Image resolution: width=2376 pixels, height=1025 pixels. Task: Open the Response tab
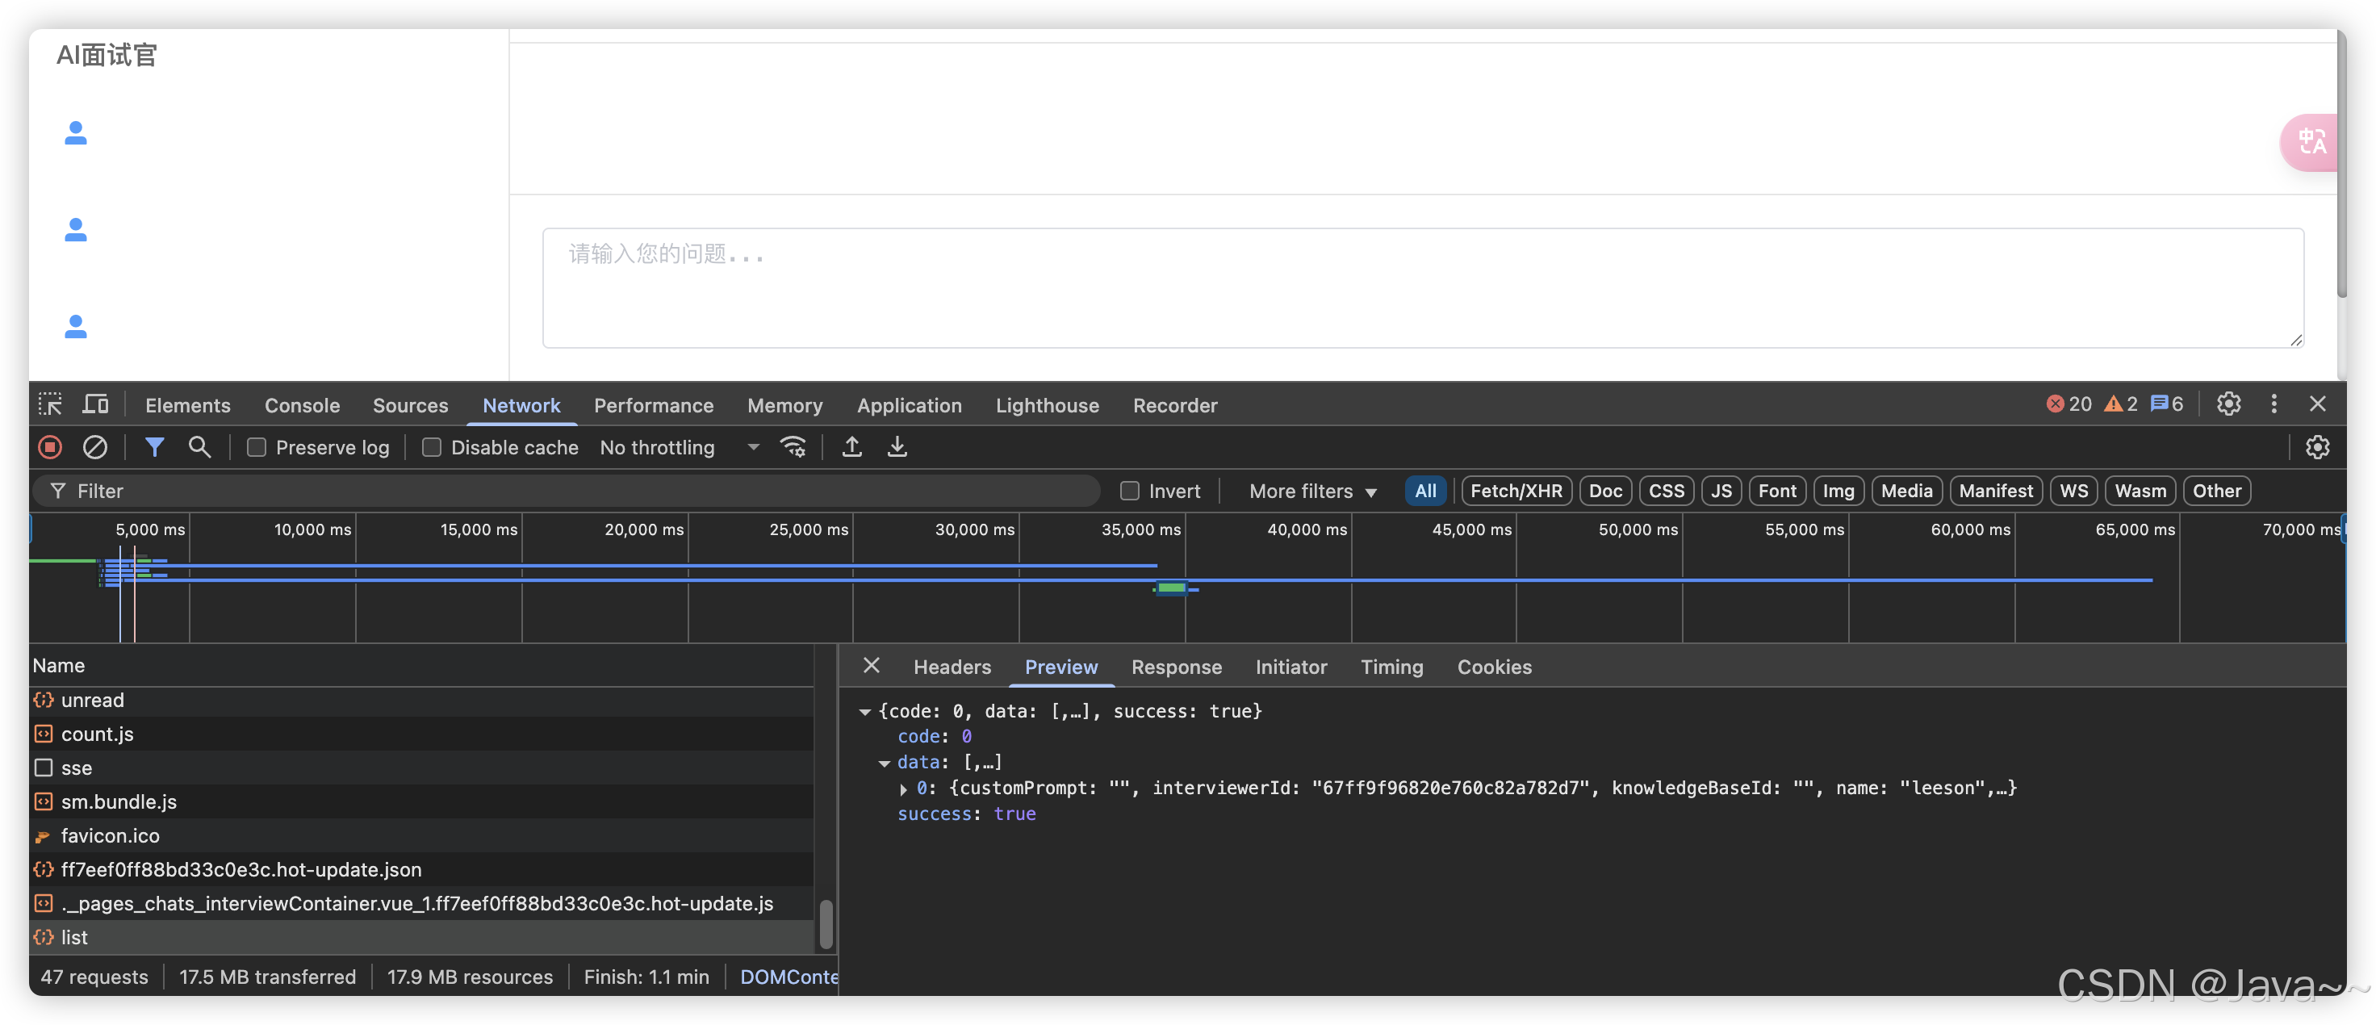tap(1176, 667)
